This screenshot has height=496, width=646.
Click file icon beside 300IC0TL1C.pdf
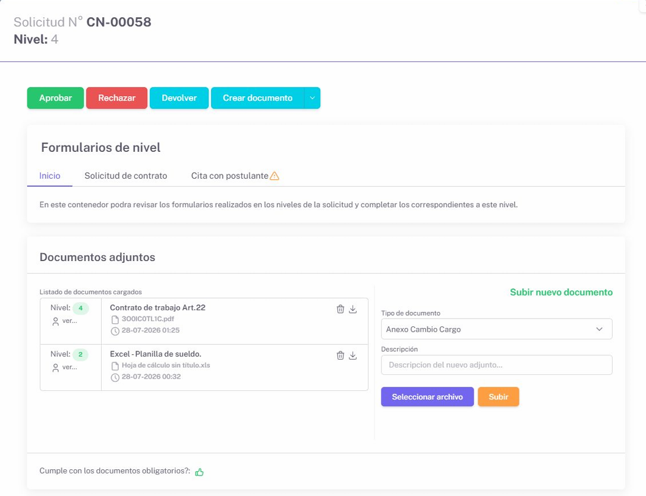click(x=115, y=320)
